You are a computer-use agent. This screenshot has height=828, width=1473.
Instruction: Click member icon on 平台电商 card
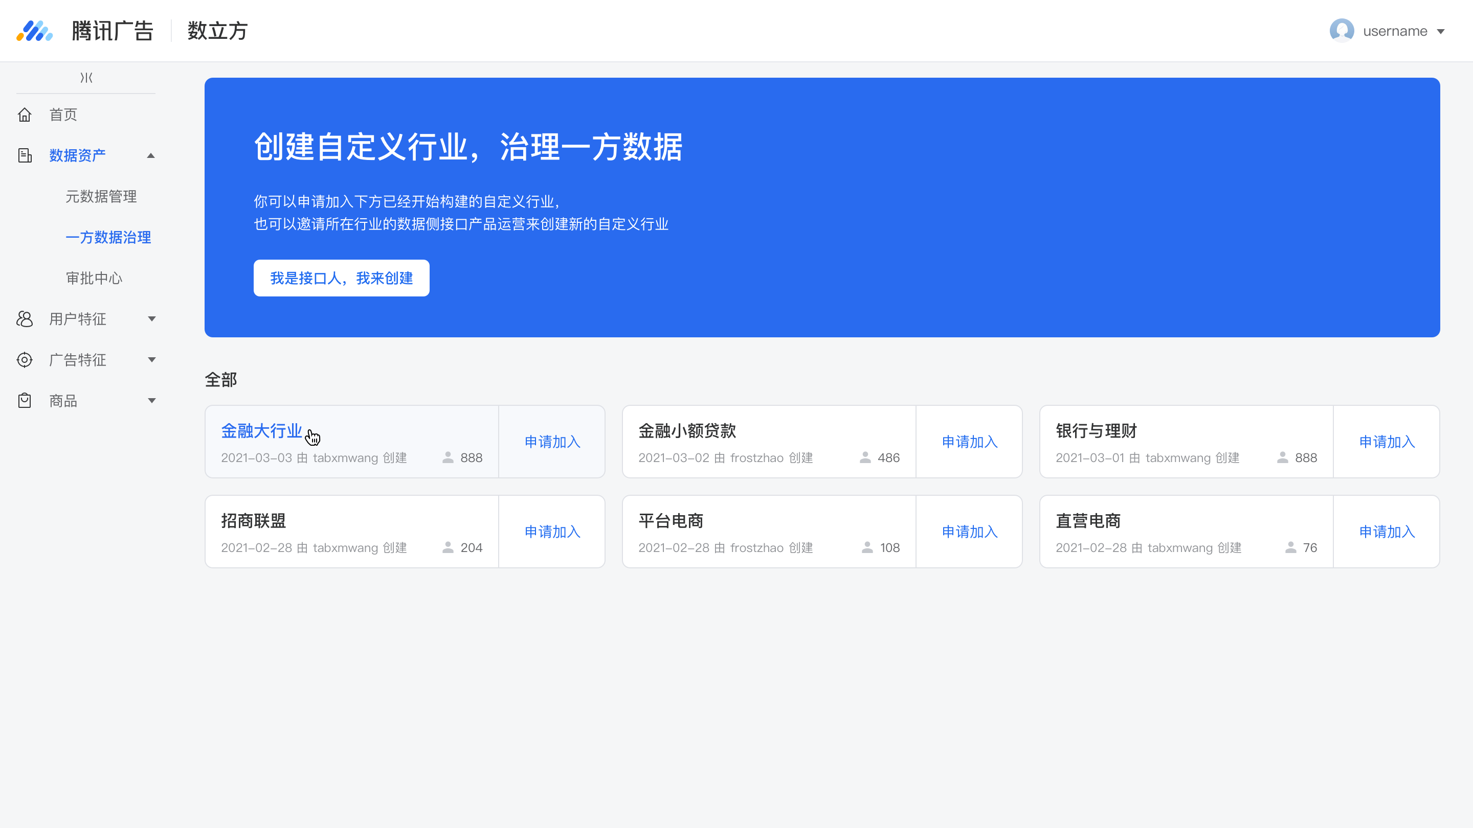click(x=867, y=547)
